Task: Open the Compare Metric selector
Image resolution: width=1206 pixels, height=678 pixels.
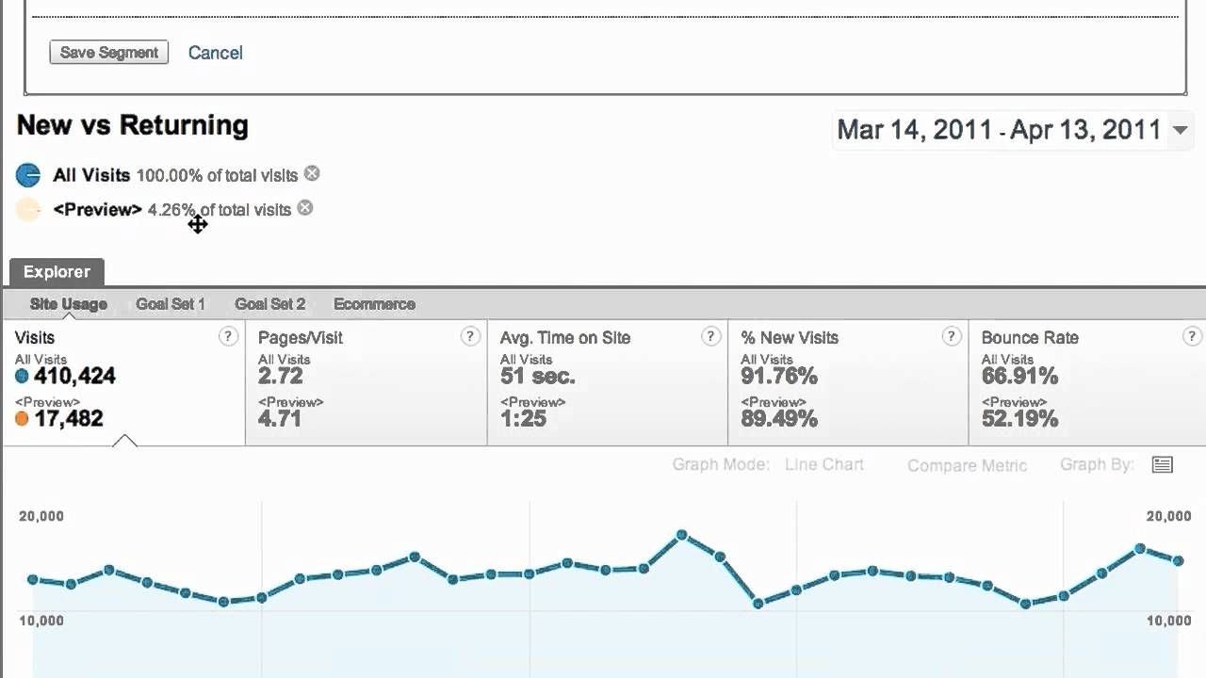Action: click(x=967, y=465)
